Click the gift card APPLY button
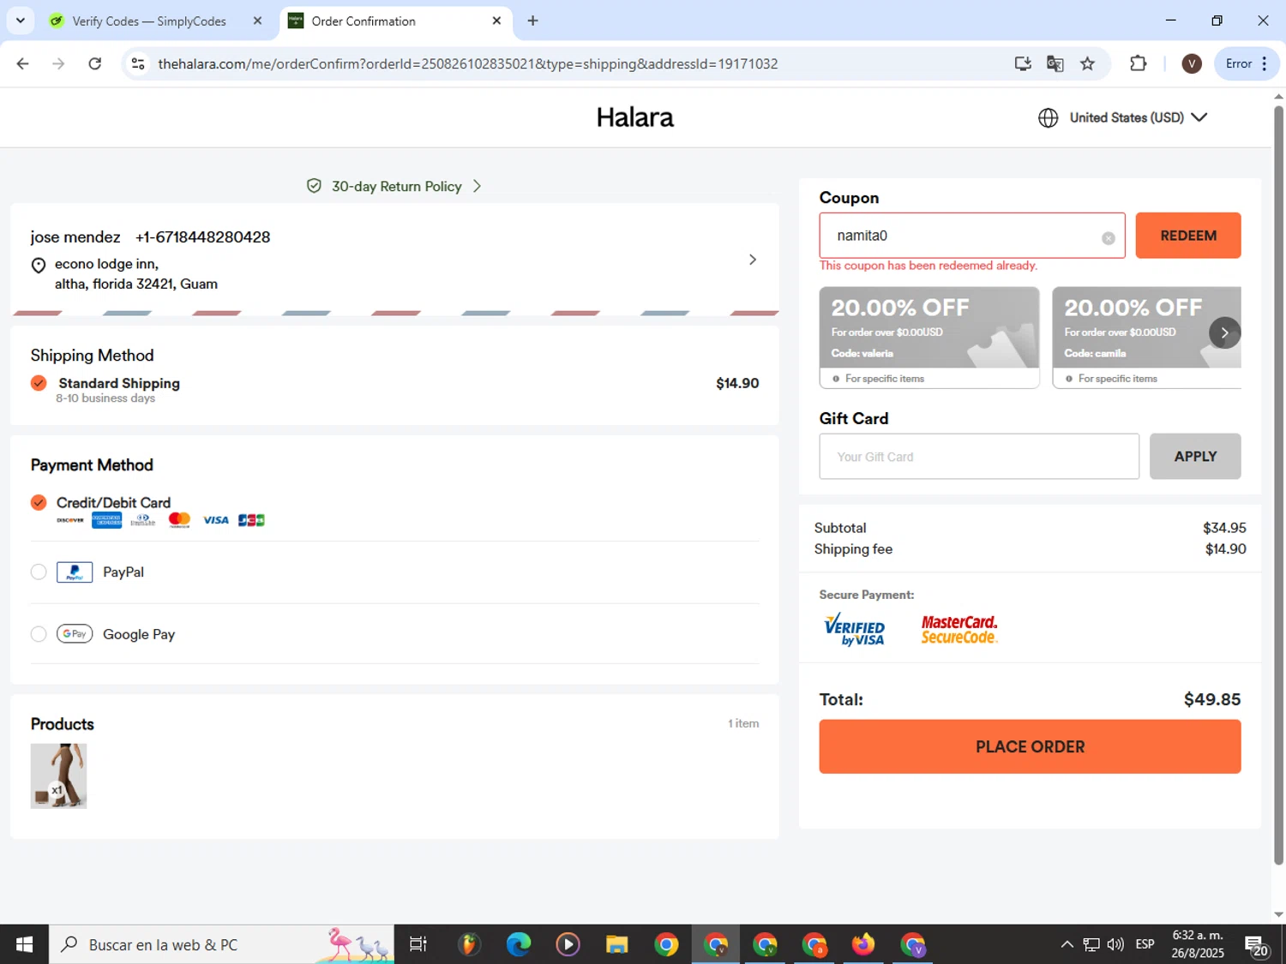The height and width of the screenshot is (964, 1286). pos(1195,457)
